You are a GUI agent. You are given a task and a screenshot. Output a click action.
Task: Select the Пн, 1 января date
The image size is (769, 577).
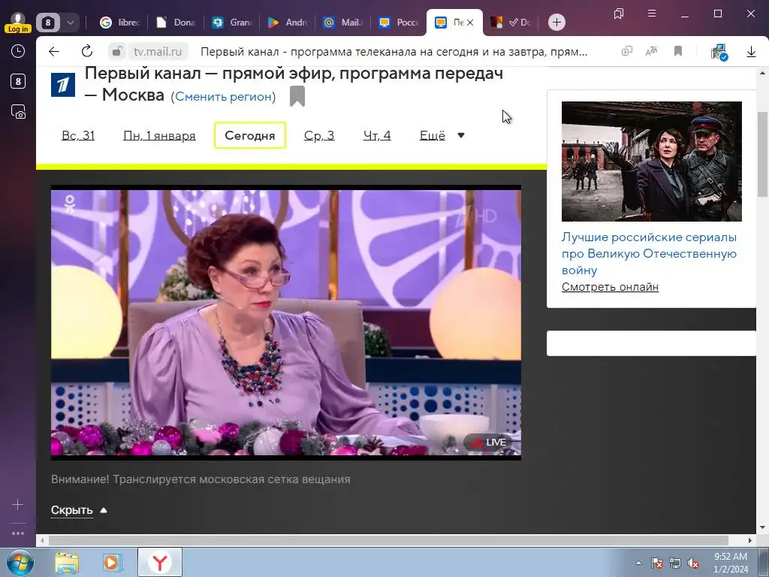(159, 135)
